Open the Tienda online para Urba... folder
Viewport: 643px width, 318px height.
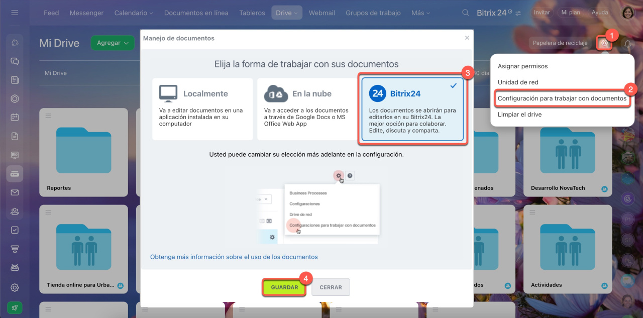click(83, 249)
